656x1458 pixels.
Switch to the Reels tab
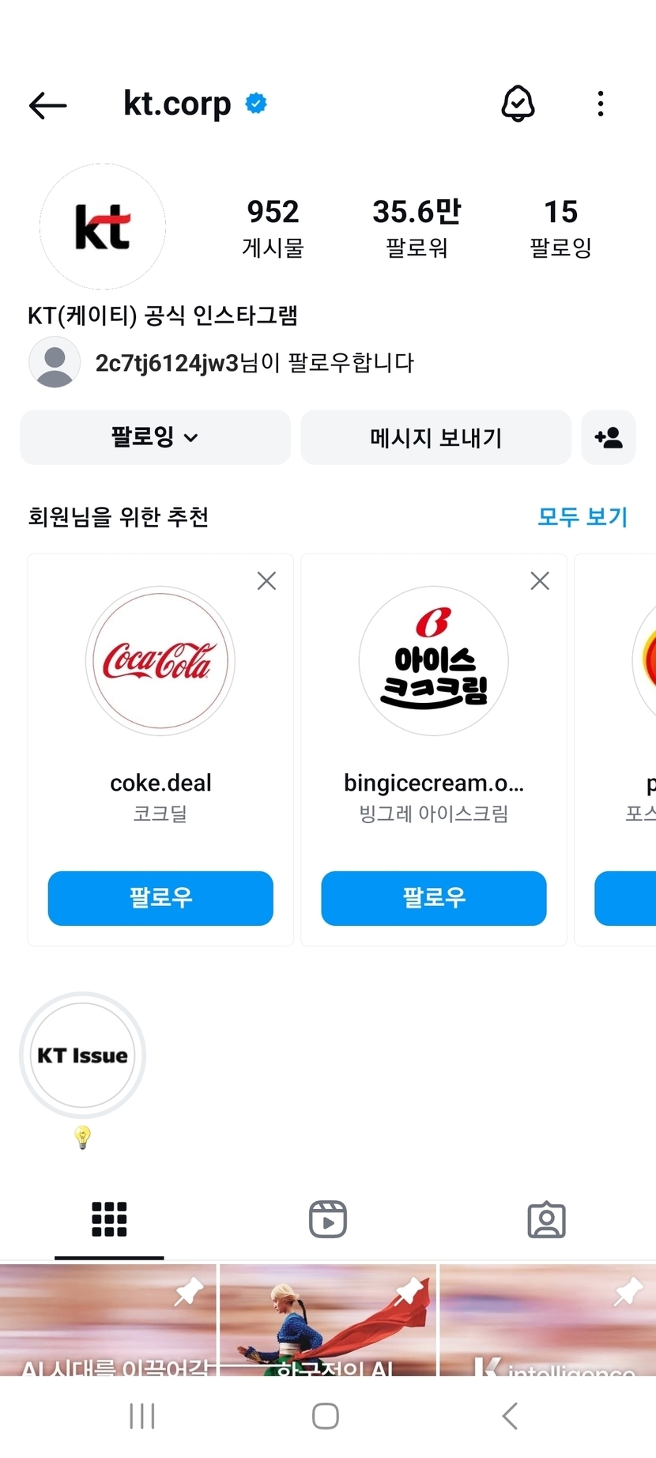click(327, 1219)
